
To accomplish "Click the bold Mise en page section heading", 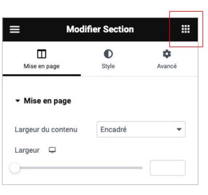I will (x=48, y=101).
